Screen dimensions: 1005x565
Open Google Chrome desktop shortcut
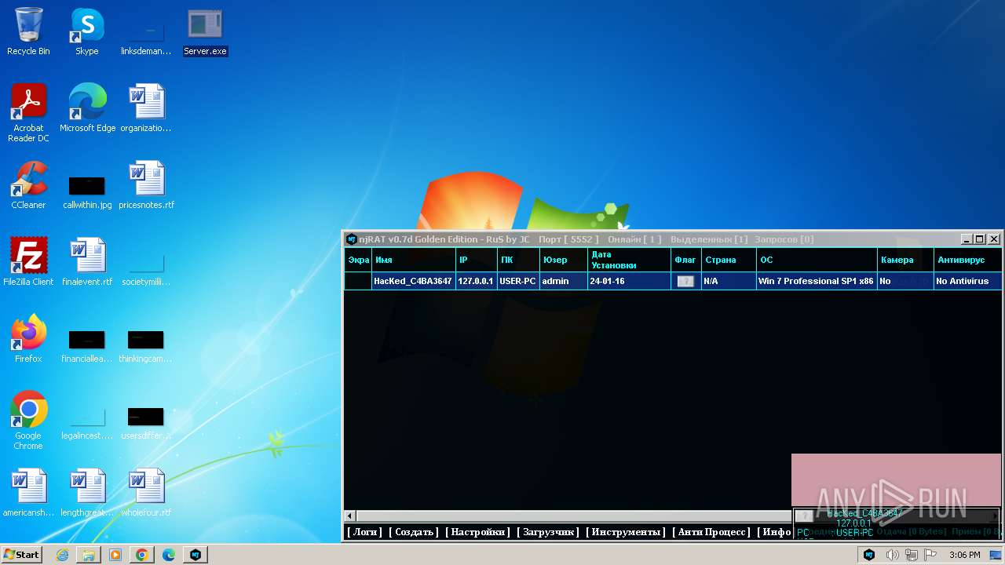pos(28,421)
